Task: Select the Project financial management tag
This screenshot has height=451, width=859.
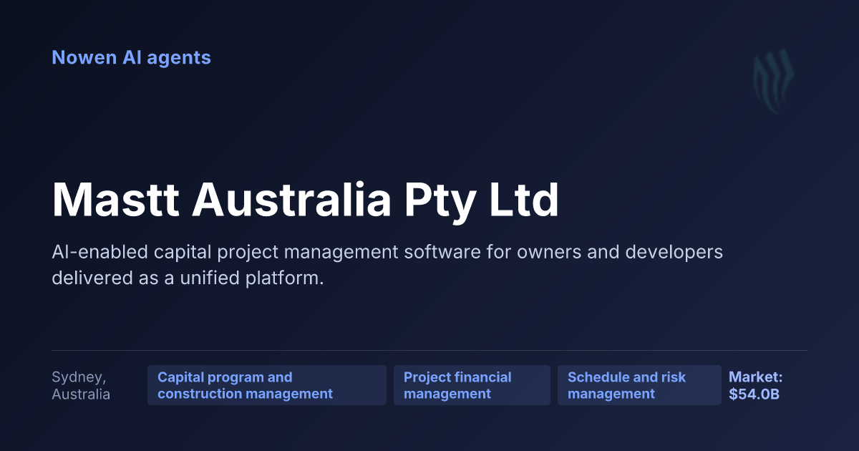Action: (x=472, y=385)
